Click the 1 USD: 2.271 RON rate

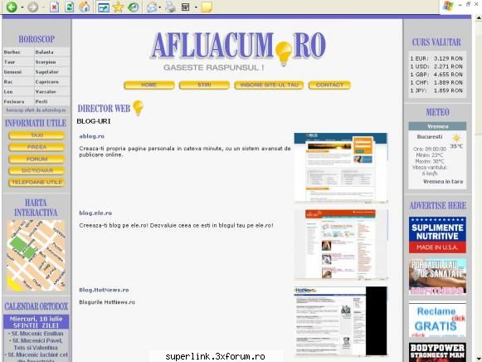[x=436, y=66]
